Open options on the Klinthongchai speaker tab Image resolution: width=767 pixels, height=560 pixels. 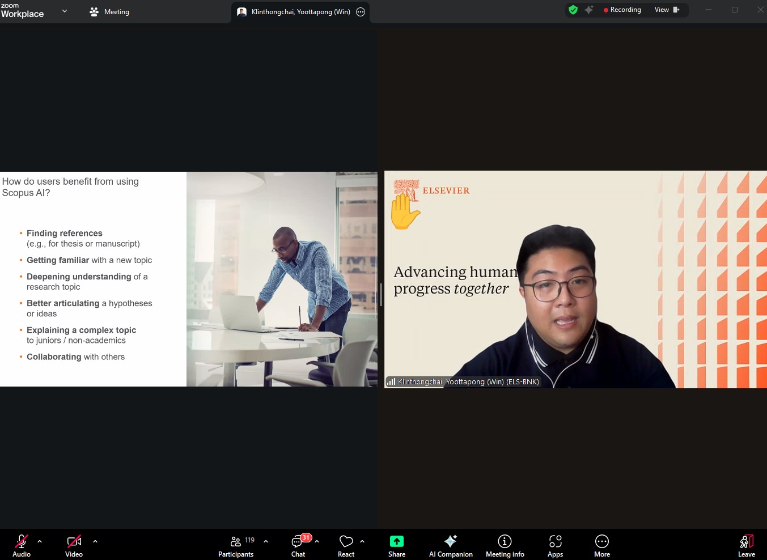(361, 12)
